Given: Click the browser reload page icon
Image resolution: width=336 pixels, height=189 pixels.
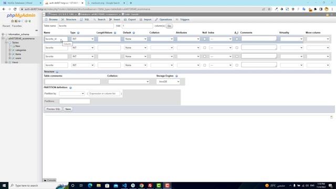Looking at the screenshot, I should click(15, 9).
